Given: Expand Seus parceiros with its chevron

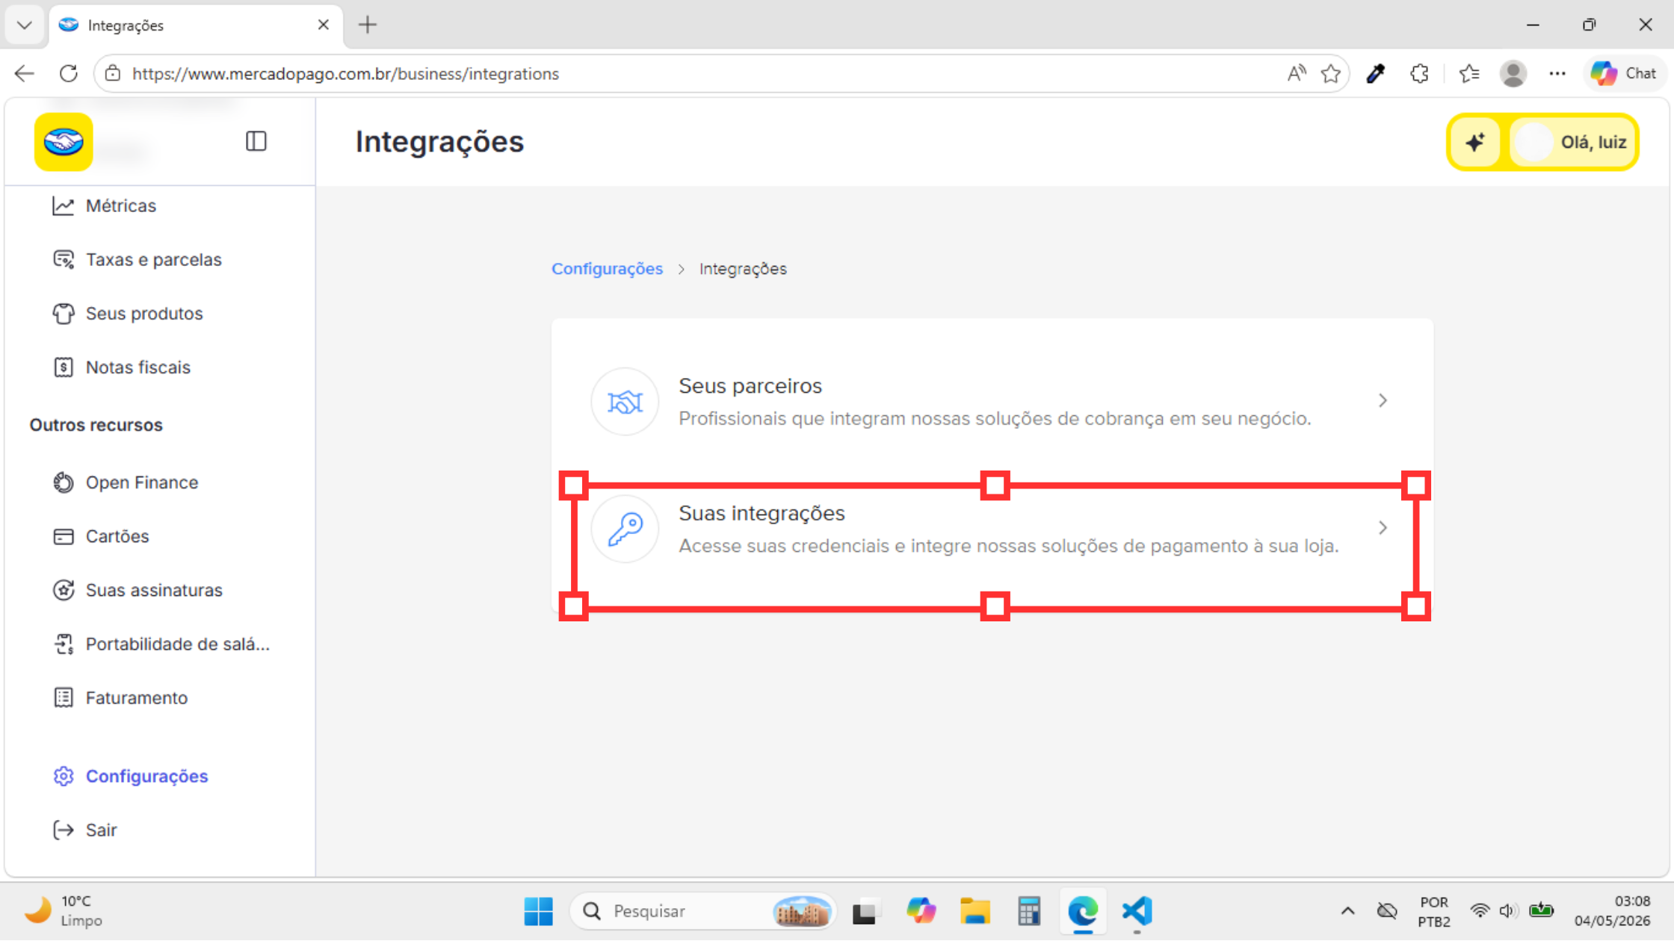Looking at the screenshot, I should tap(1383, 401).
